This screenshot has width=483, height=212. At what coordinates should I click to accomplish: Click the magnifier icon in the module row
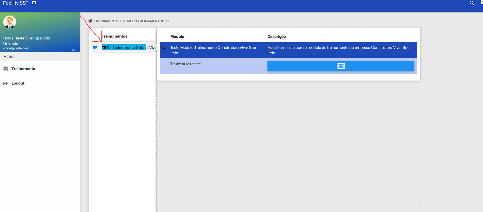tap(163, 47)
